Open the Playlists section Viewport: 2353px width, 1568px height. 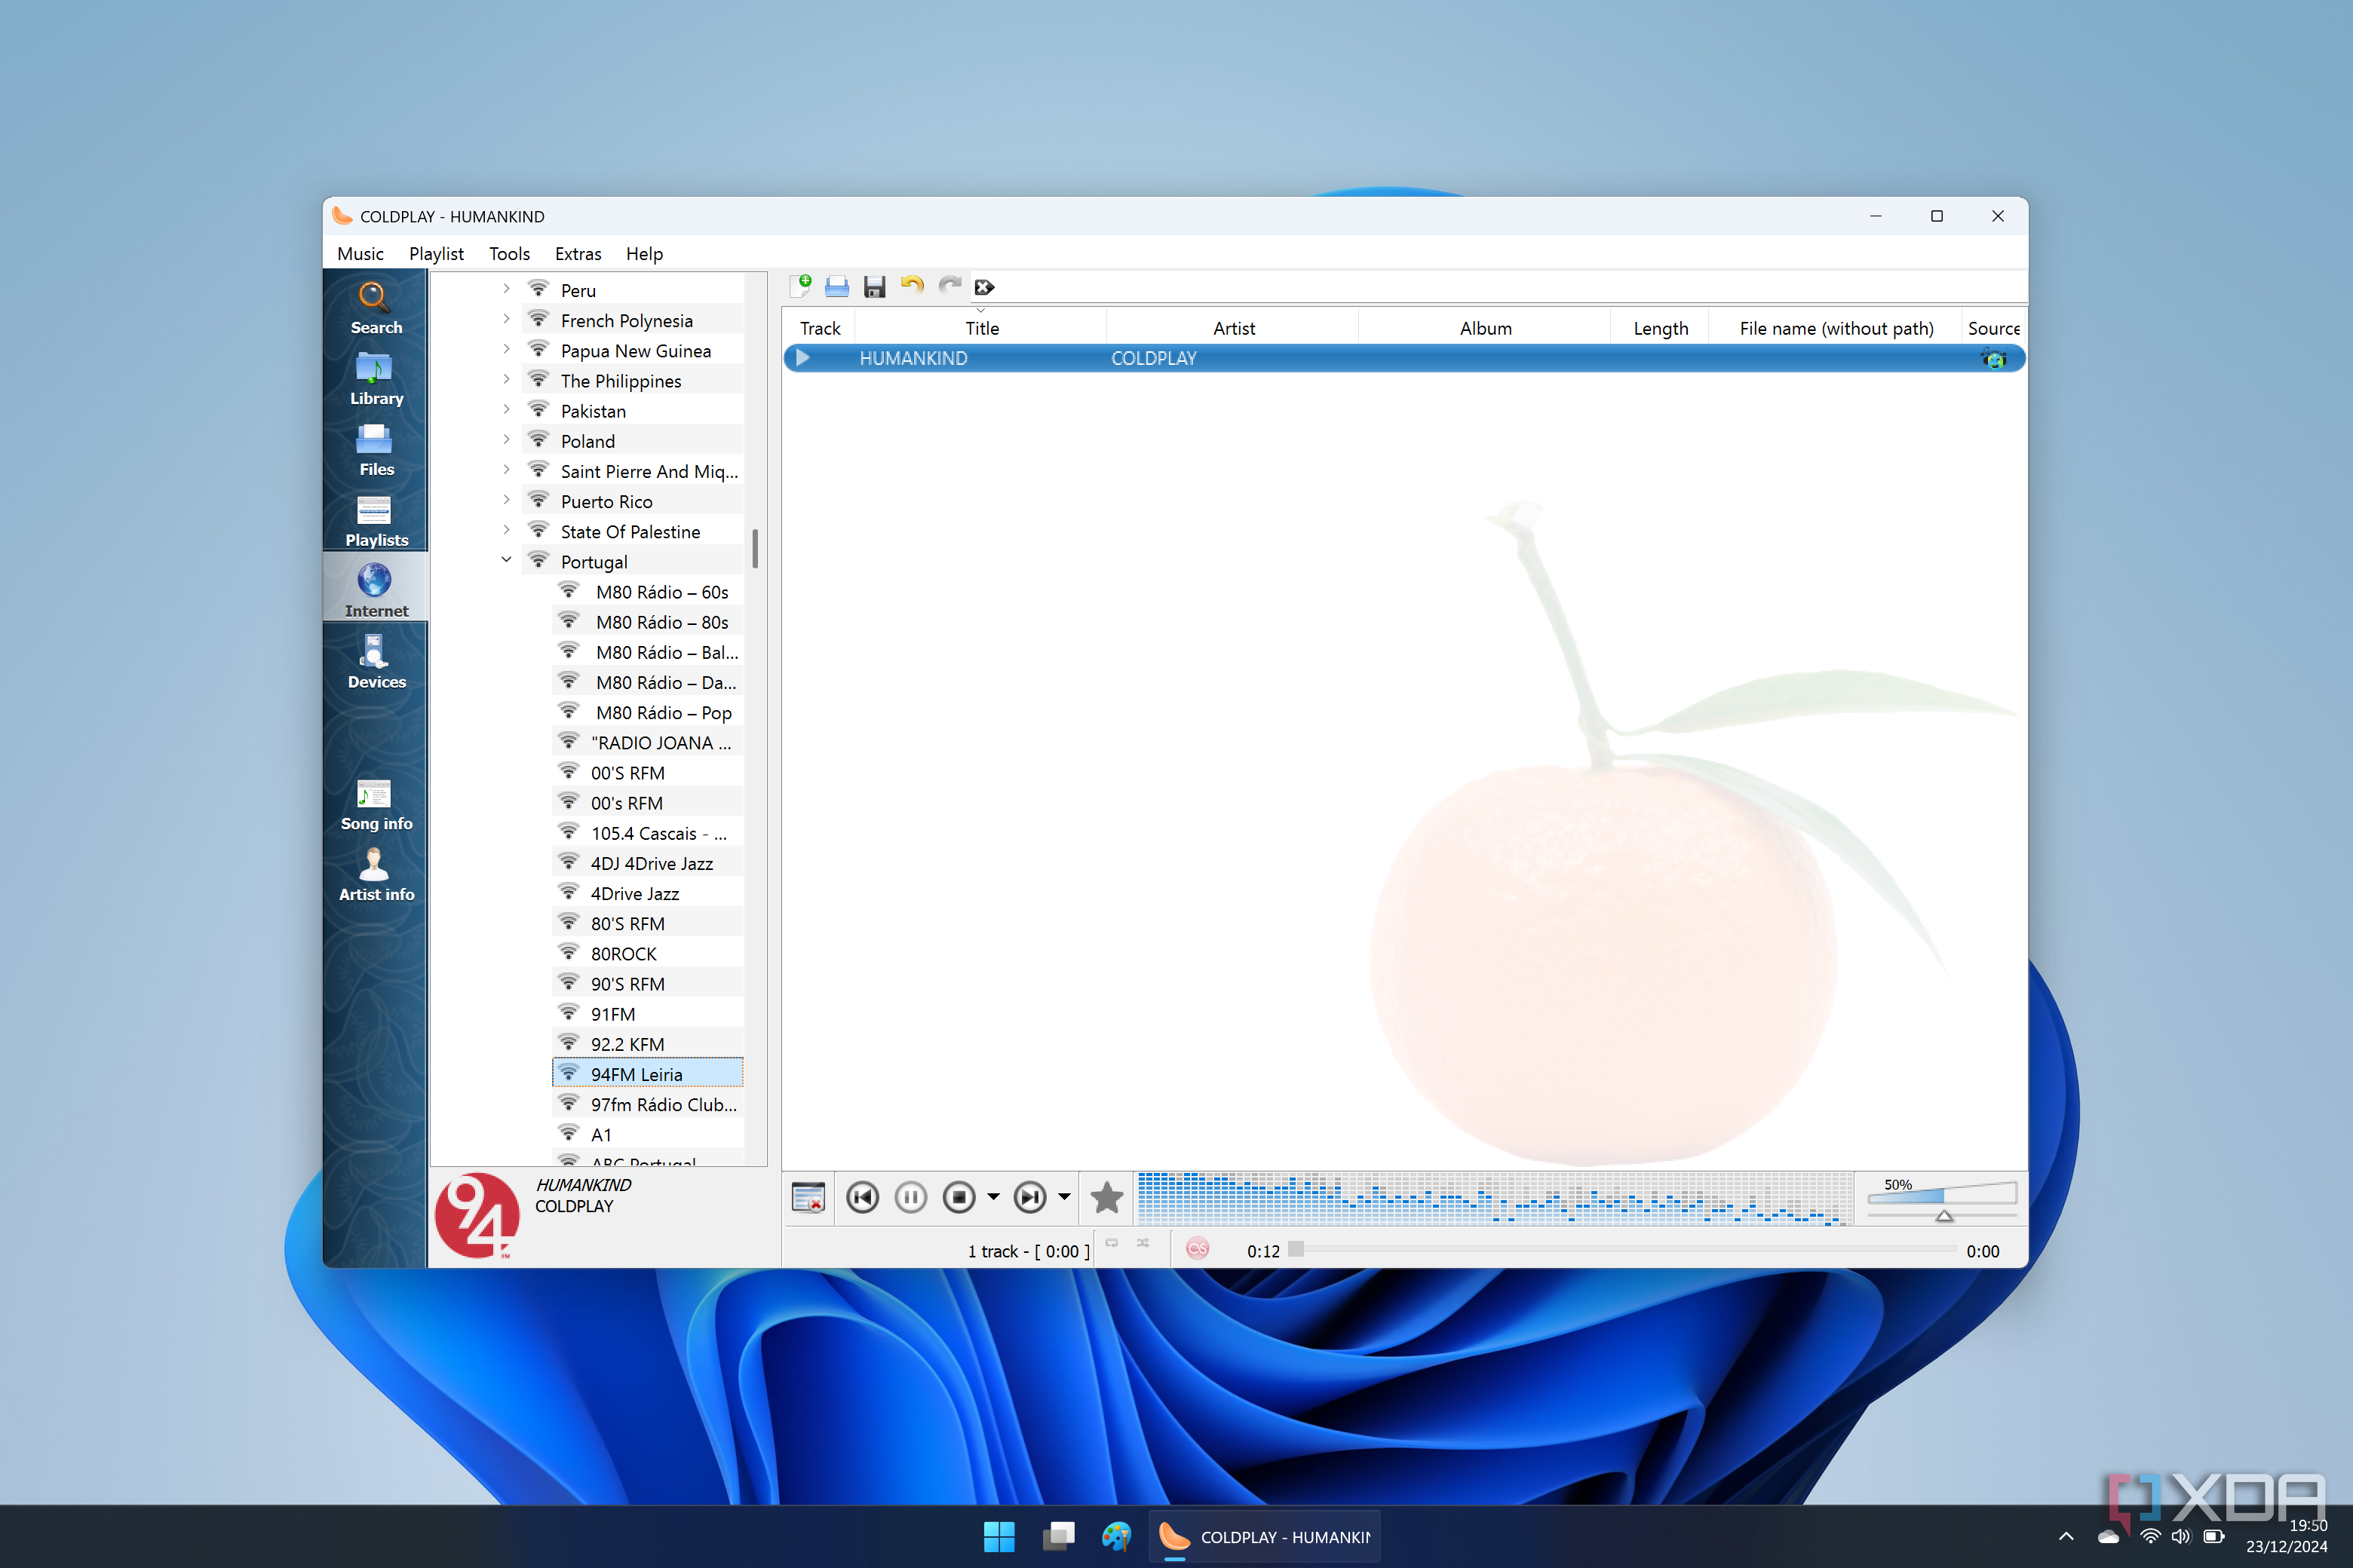tap(375, 520)
